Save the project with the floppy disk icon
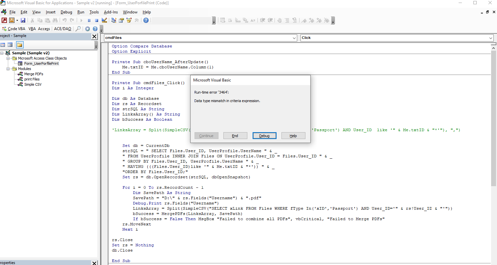The width and height of the screenshot is (497, 265). click(23, 20)
